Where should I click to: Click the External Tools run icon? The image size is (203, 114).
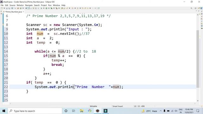click(56, 8)
